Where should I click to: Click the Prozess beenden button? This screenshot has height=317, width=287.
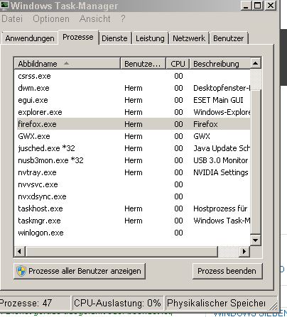click(227, 271)
